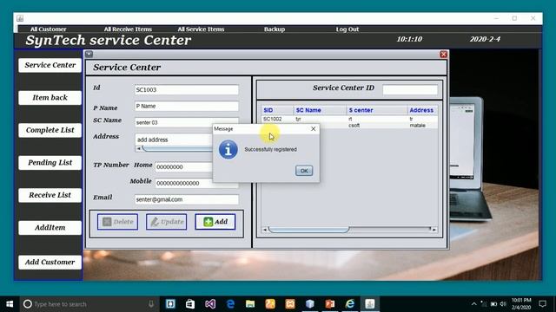Open Internet Explorer from the taskbar
This screenshot has height=312, width=556.
point(350,304)
